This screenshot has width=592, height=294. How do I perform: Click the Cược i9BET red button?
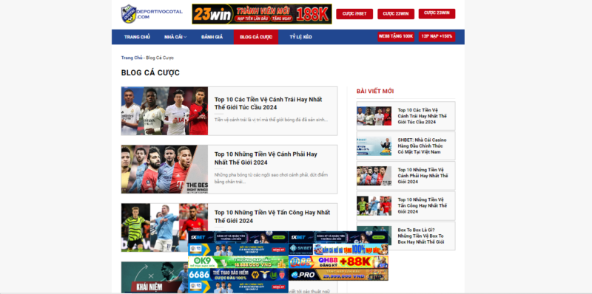pos(354,14)
